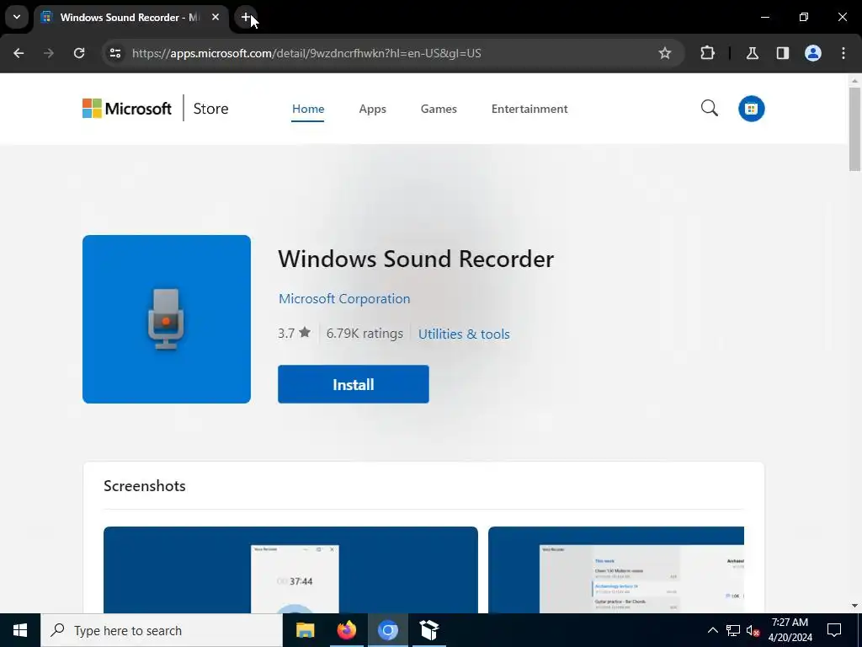This screenshot has height=647, width=862.
Task: Open Firefox from the taskbar
Action: point(346,630)
